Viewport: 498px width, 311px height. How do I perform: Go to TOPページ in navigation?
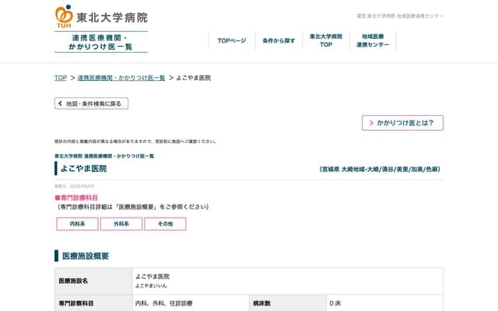(x=231, y=40)
